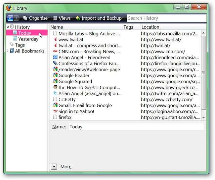Click the All Bookmarks star icon
The image size is (215, 180).
pos(12,51)
